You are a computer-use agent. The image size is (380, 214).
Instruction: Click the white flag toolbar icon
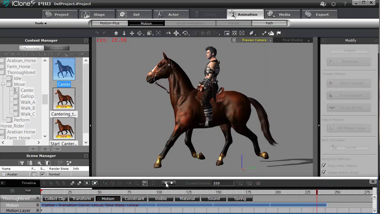pyautogui.click(x=279, y=33)
